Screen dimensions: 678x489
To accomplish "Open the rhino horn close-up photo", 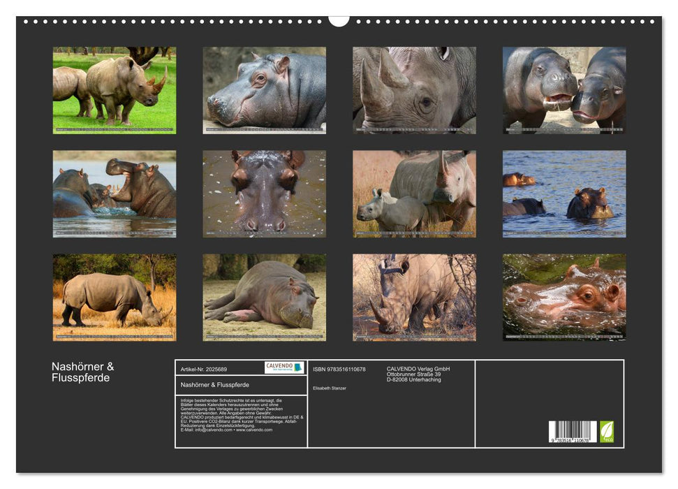I will (x=414, y=90).
